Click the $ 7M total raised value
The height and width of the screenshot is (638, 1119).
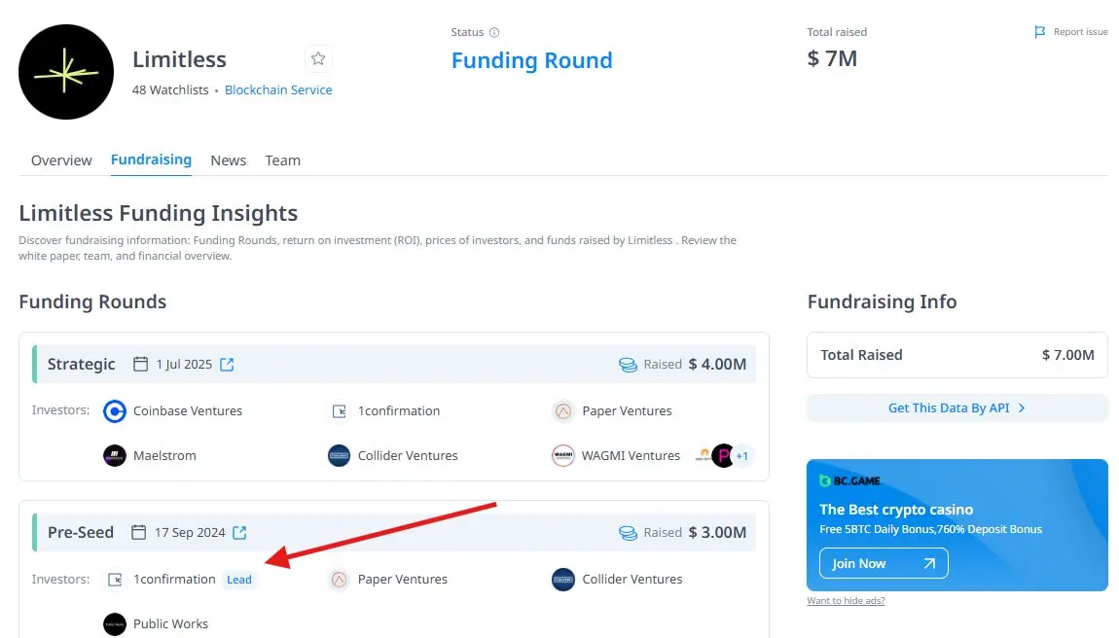point(832,58)
